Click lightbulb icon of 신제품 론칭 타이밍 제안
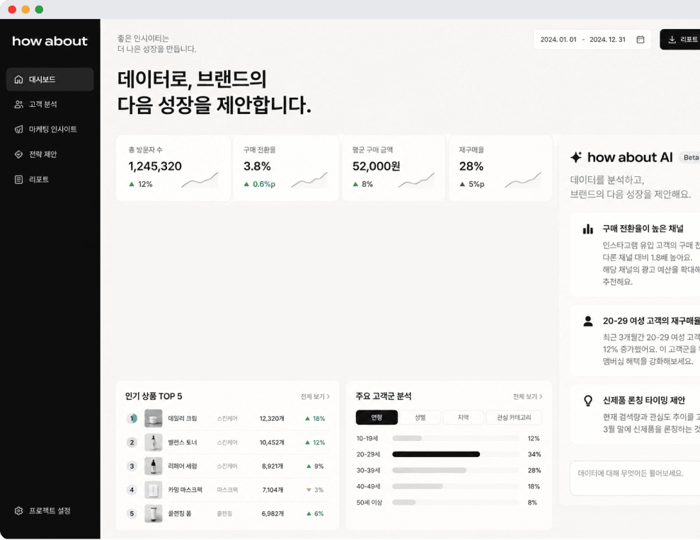The height and width of the screenshot is (540, 700). [588, 401]
